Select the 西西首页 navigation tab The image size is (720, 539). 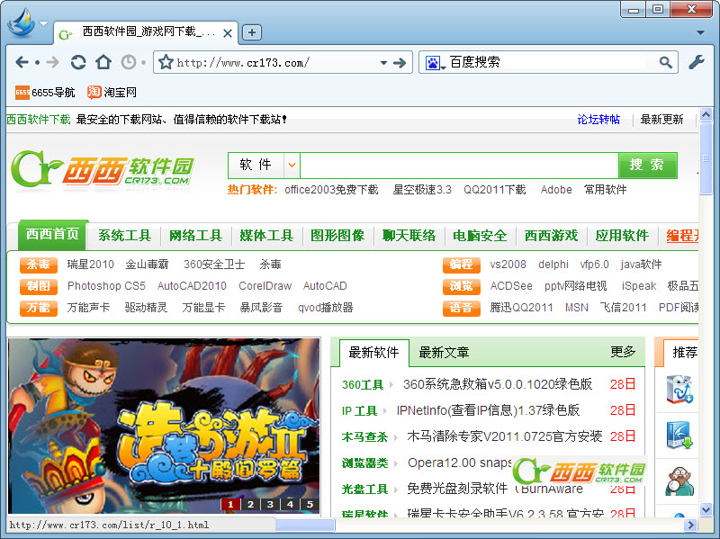click(53, 234)
